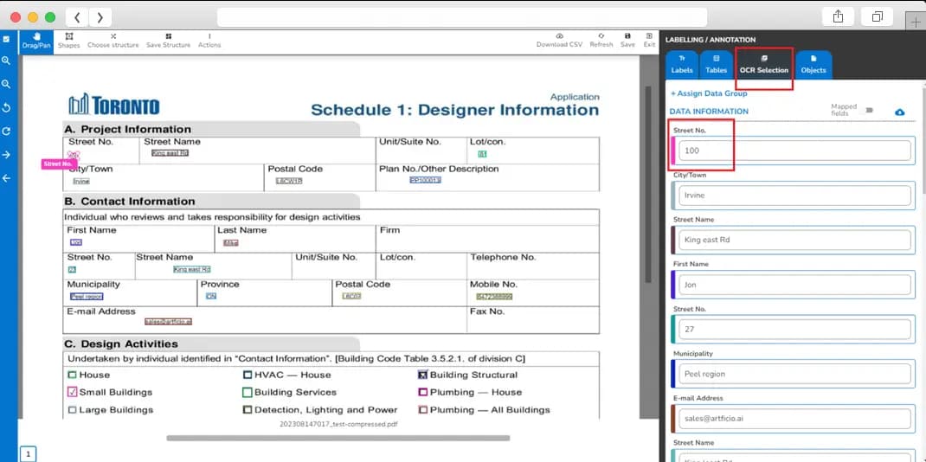
Task: Click the Irvine annotation box in document
Action: point(81,181)
